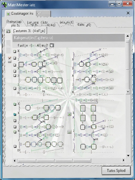Click the horizontal scrollbar left arrow
The height and width of the screenshot is (180, 135).
point(14,160)
